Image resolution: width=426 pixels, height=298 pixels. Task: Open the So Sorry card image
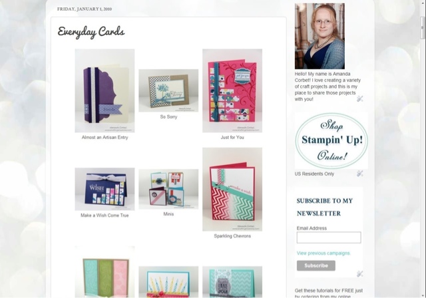pyautogui.click(x=168, y=90)
